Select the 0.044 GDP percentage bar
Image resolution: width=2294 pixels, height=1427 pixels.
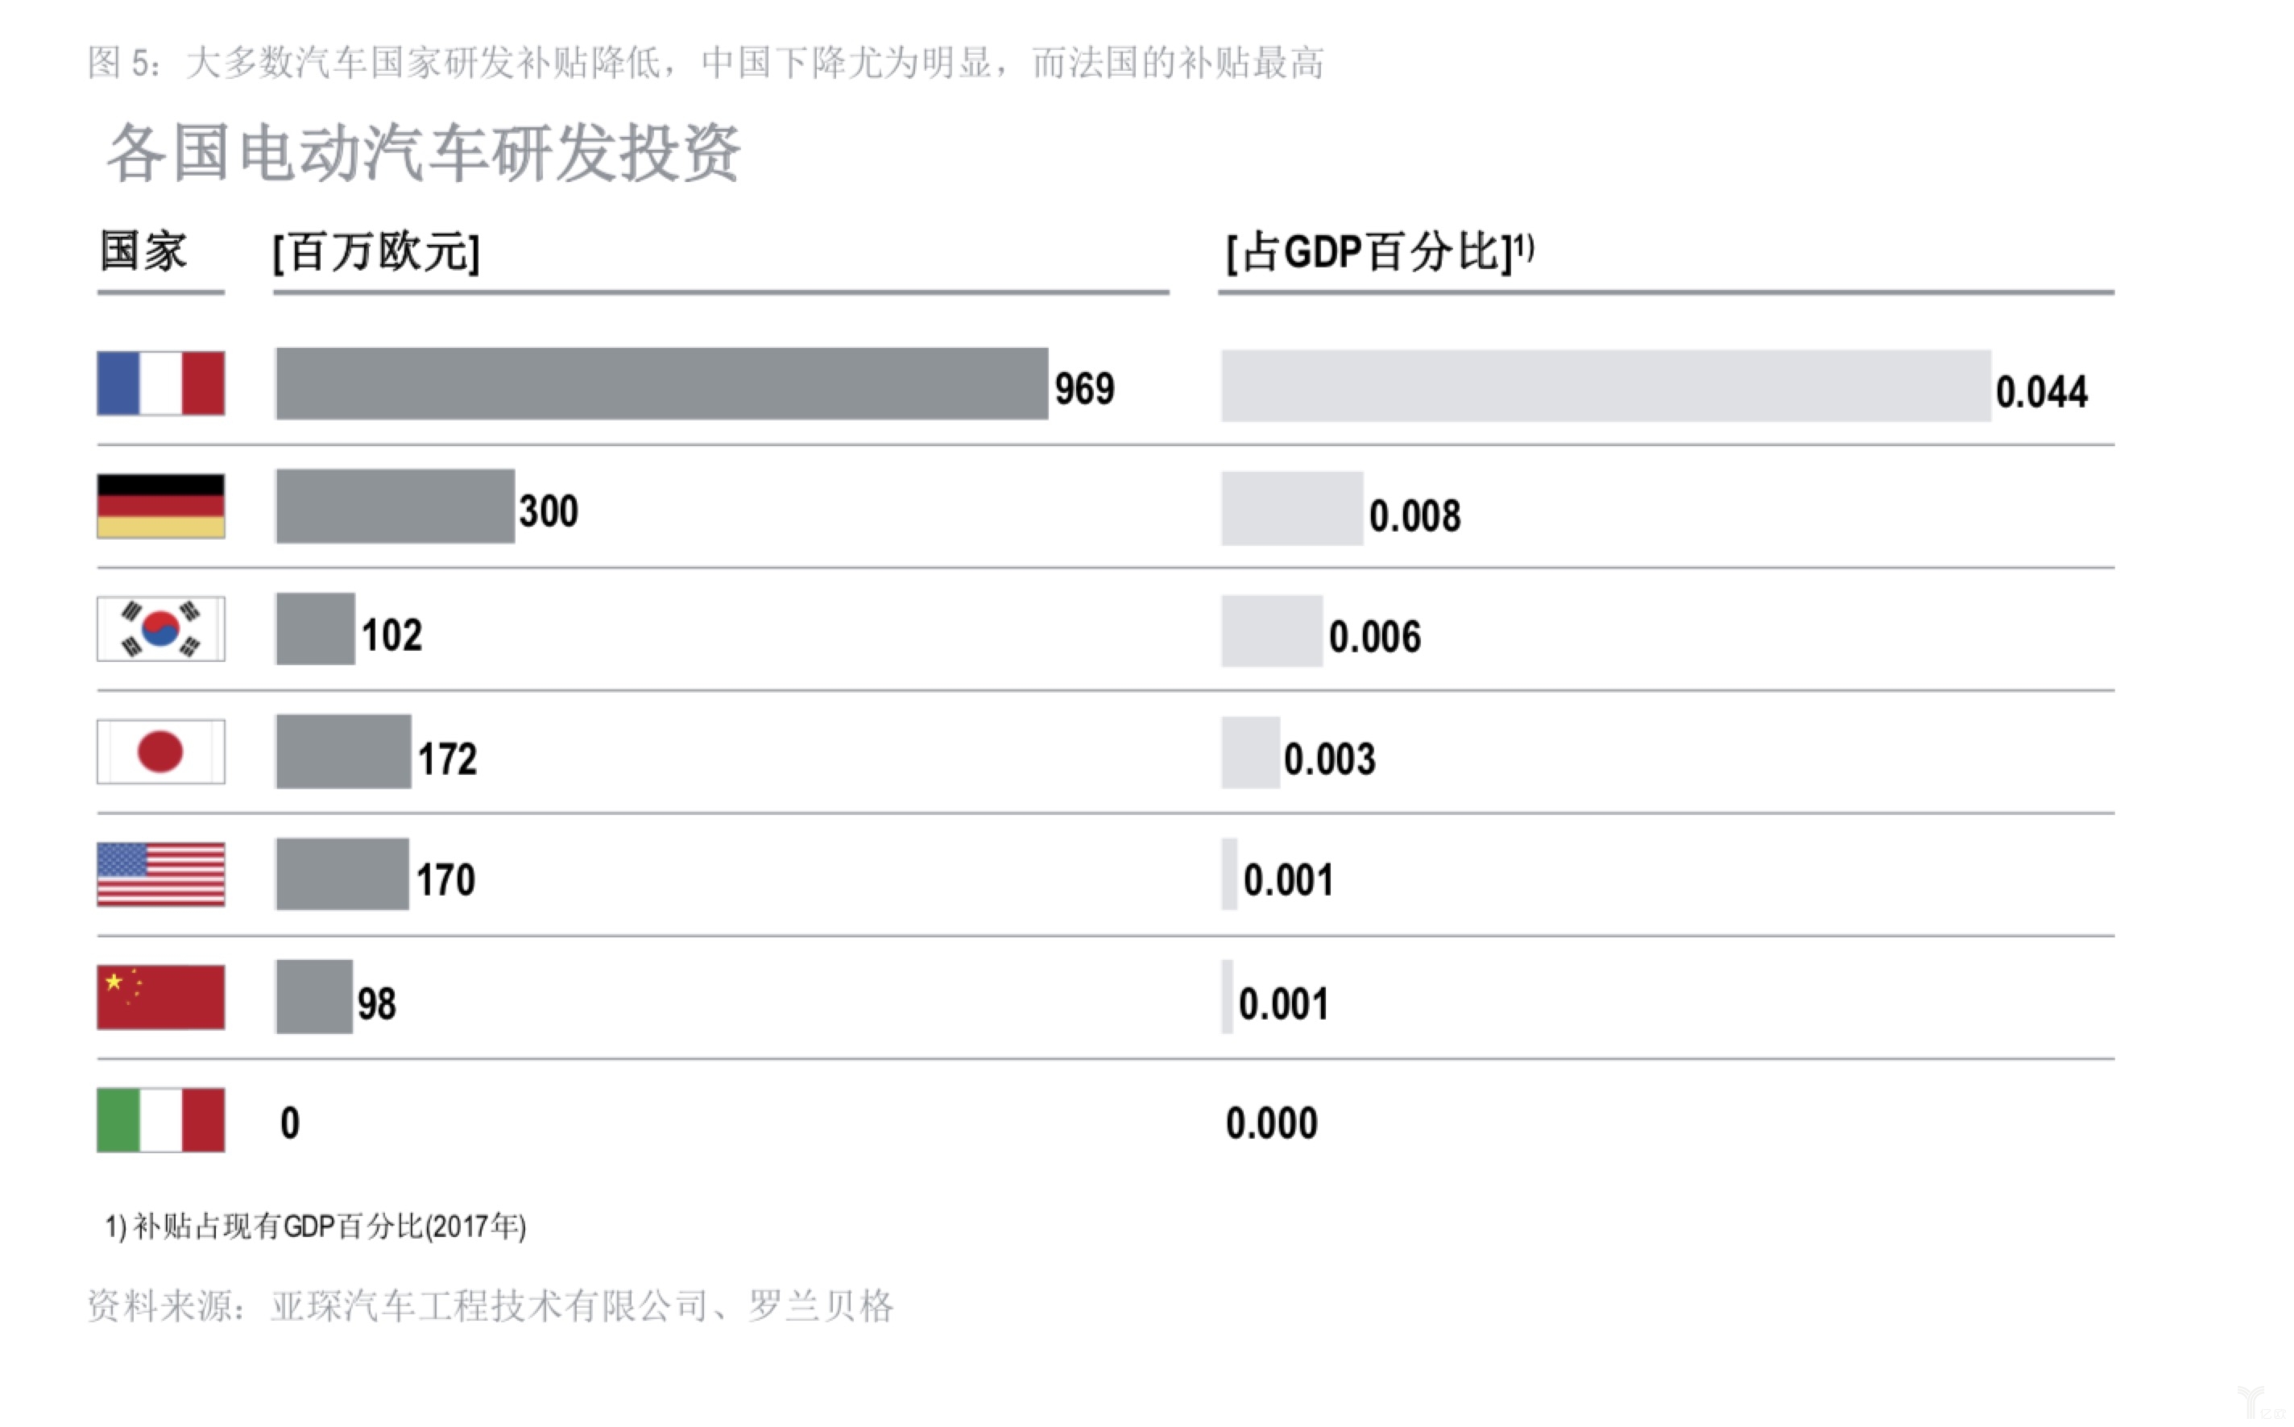pos(1605,385)
